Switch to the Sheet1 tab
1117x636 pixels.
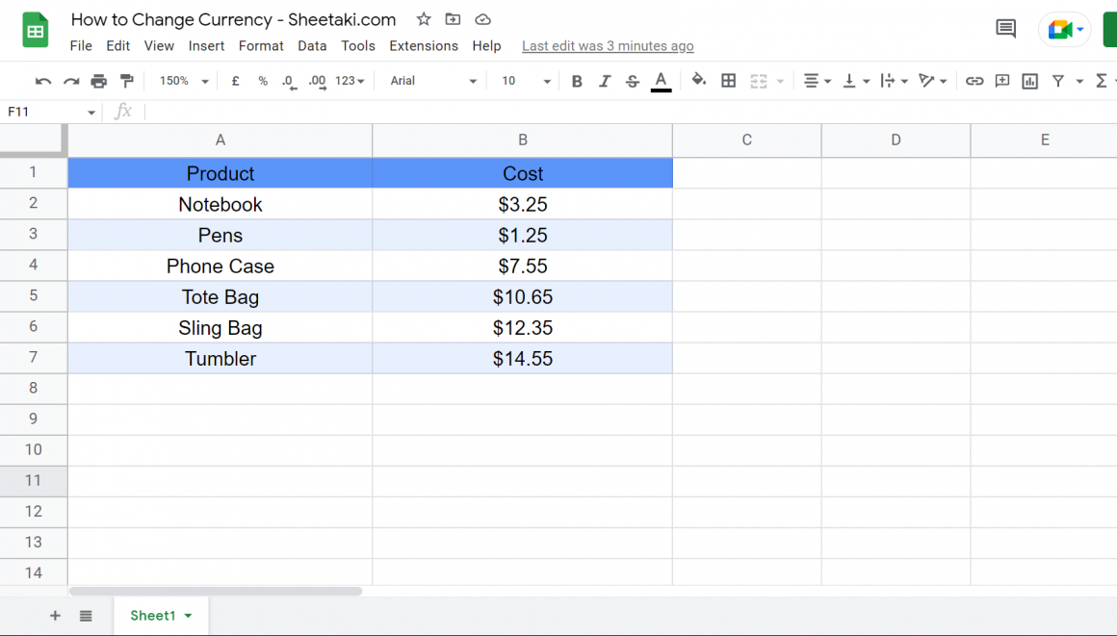point(153,616)
